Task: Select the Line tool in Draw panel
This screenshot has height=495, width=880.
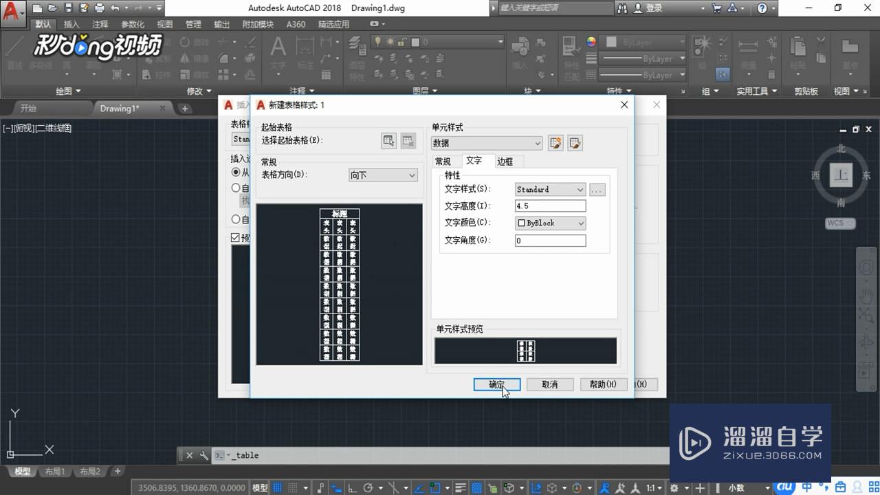Action: click(x=15, y=53)
